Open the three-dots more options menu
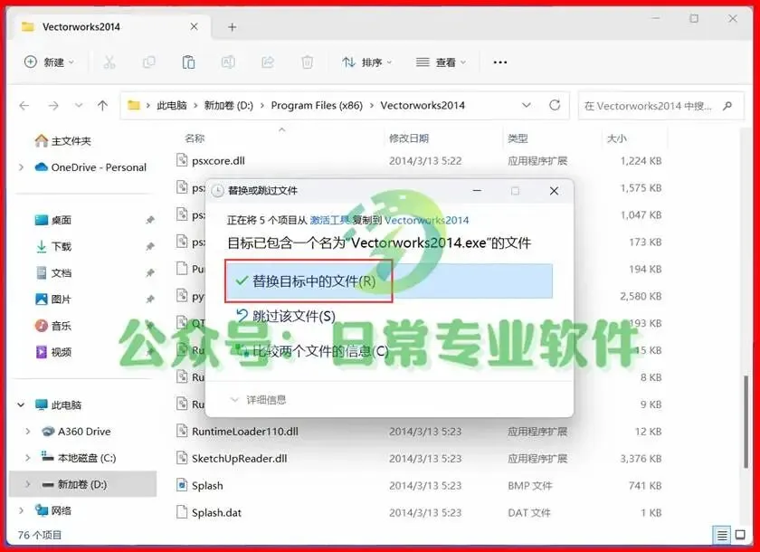Screen dimensions: 760x552 500,62
